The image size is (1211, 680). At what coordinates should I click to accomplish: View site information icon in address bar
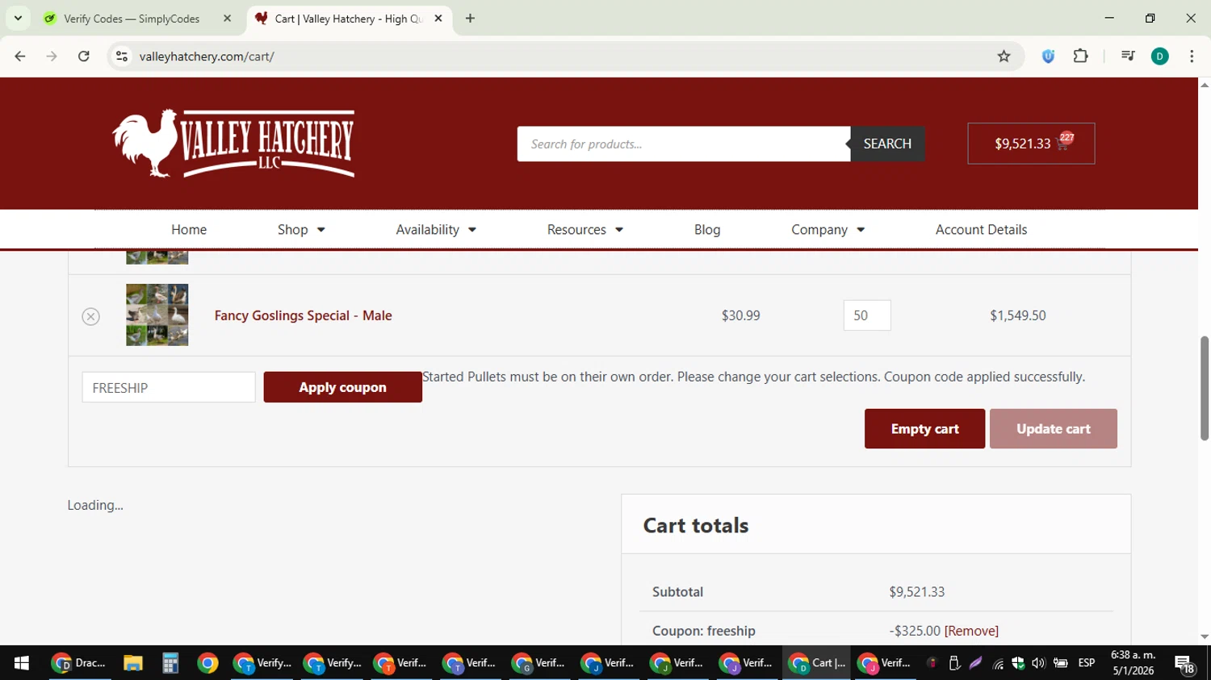[122, 56]
